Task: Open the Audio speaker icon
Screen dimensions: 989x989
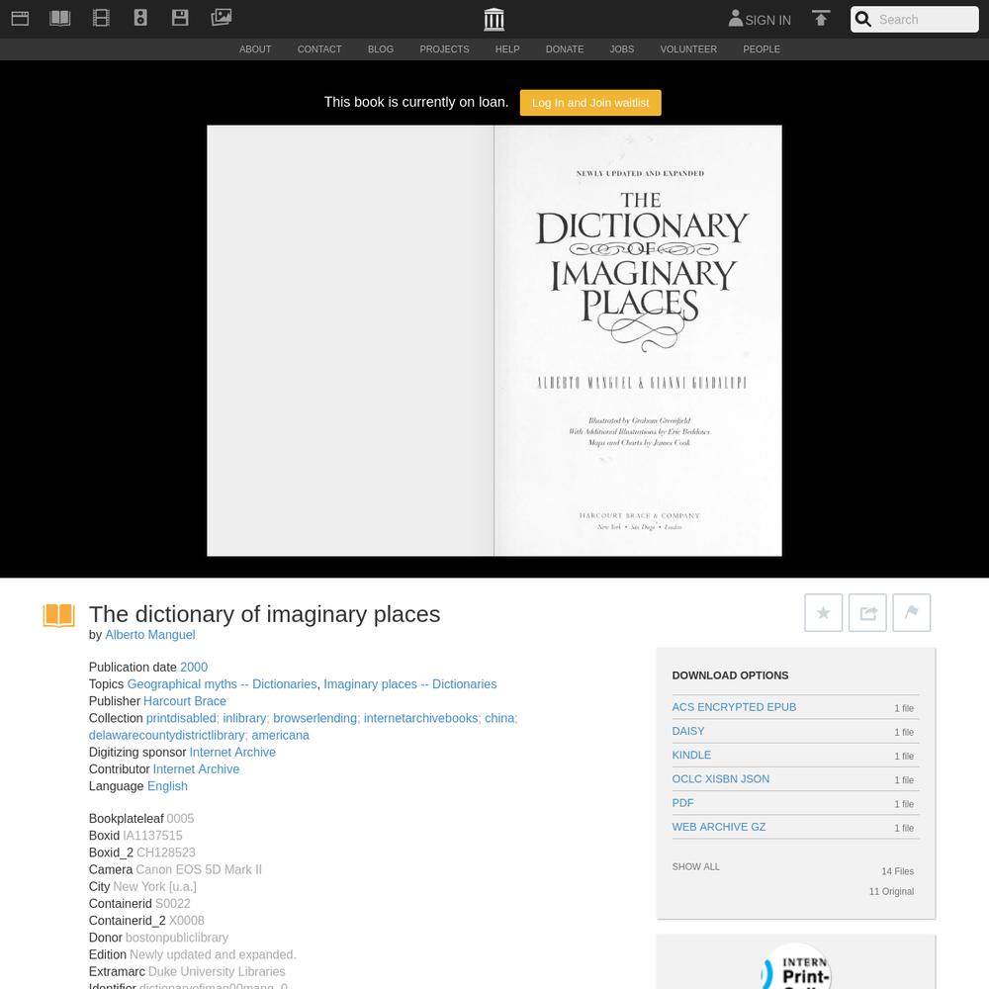Action: [x=140, y=18]
